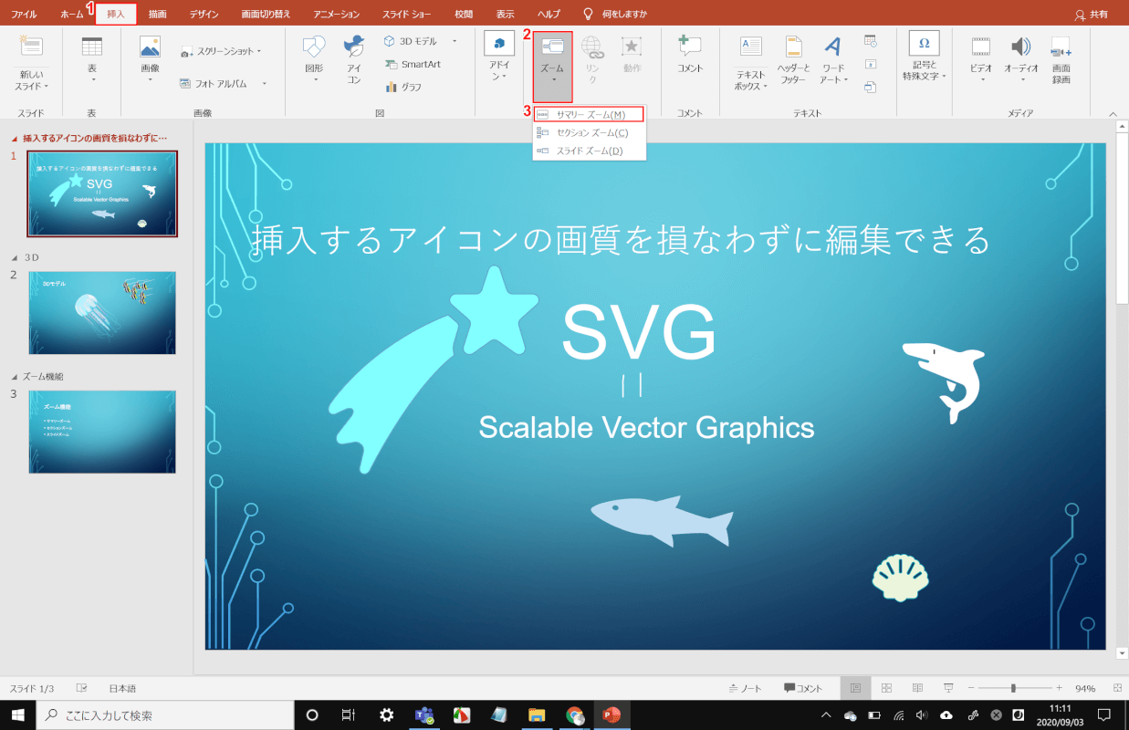Switch to the スライド ショー tab

point(407,15)
